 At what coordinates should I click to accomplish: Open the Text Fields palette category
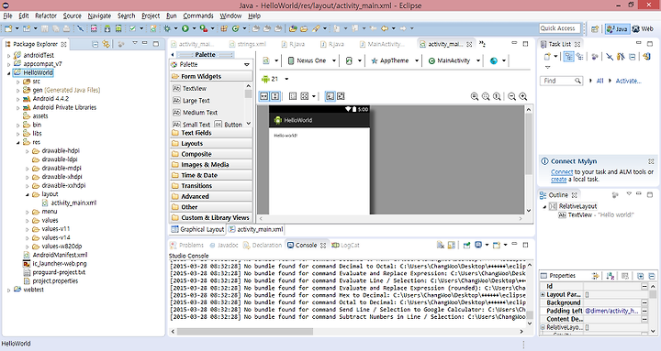pos(211,133)
